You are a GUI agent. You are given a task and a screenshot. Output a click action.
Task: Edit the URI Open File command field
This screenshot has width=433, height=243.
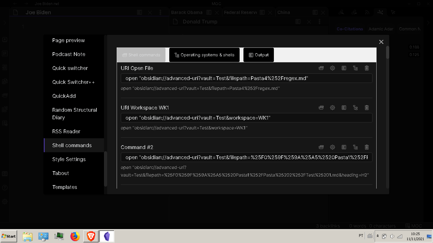[247, 78]
